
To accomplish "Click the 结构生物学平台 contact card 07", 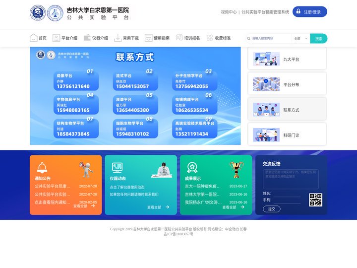I will coord(76,129).
